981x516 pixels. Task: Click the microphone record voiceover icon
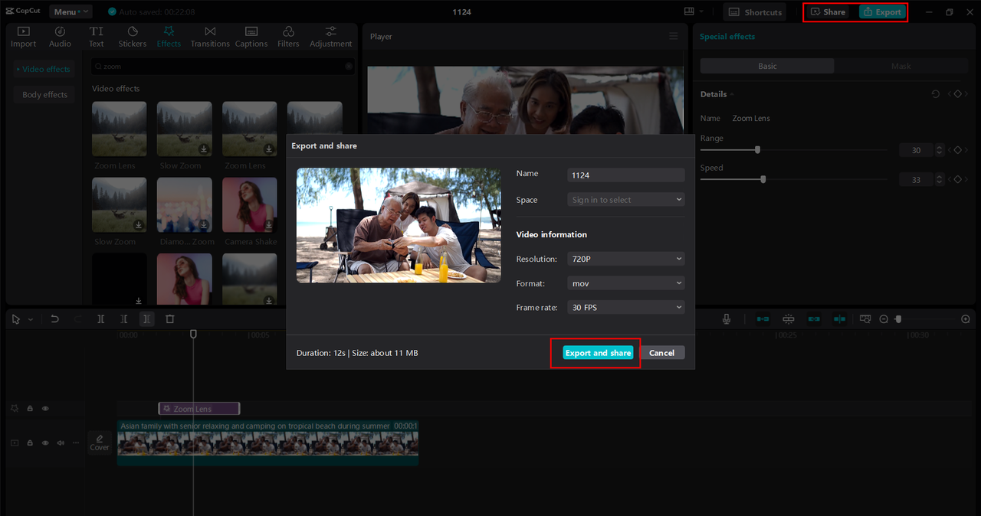click(x=727, y=319)
